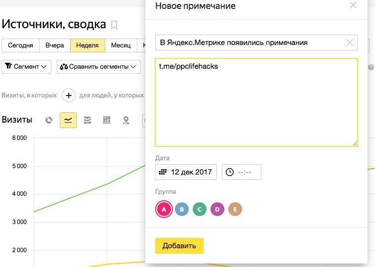
Task: Click the 6 000 axis label
Action: coord(20,138)
